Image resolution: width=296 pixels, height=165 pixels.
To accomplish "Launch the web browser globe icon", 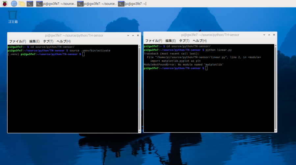I will [14, 4].
